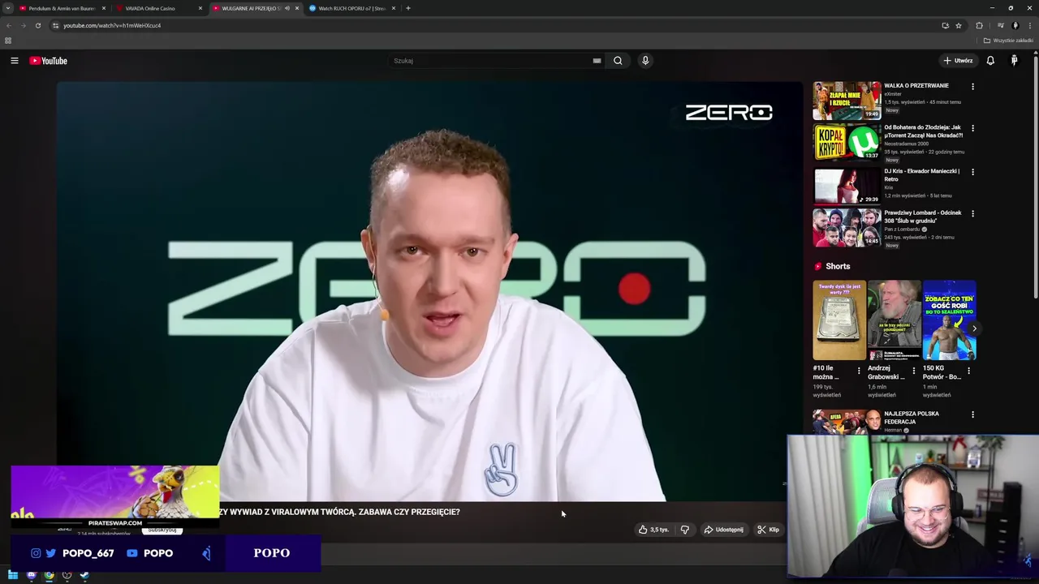Open the Chrome extensions puzzle icon
Screen dimensions: 1039x584
(x=979, y=25)
